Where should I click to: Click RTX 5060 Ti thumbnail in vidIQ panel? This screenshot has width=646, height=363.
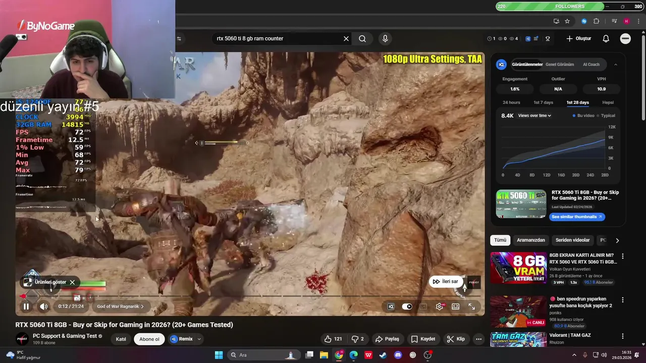pos(521,204)
